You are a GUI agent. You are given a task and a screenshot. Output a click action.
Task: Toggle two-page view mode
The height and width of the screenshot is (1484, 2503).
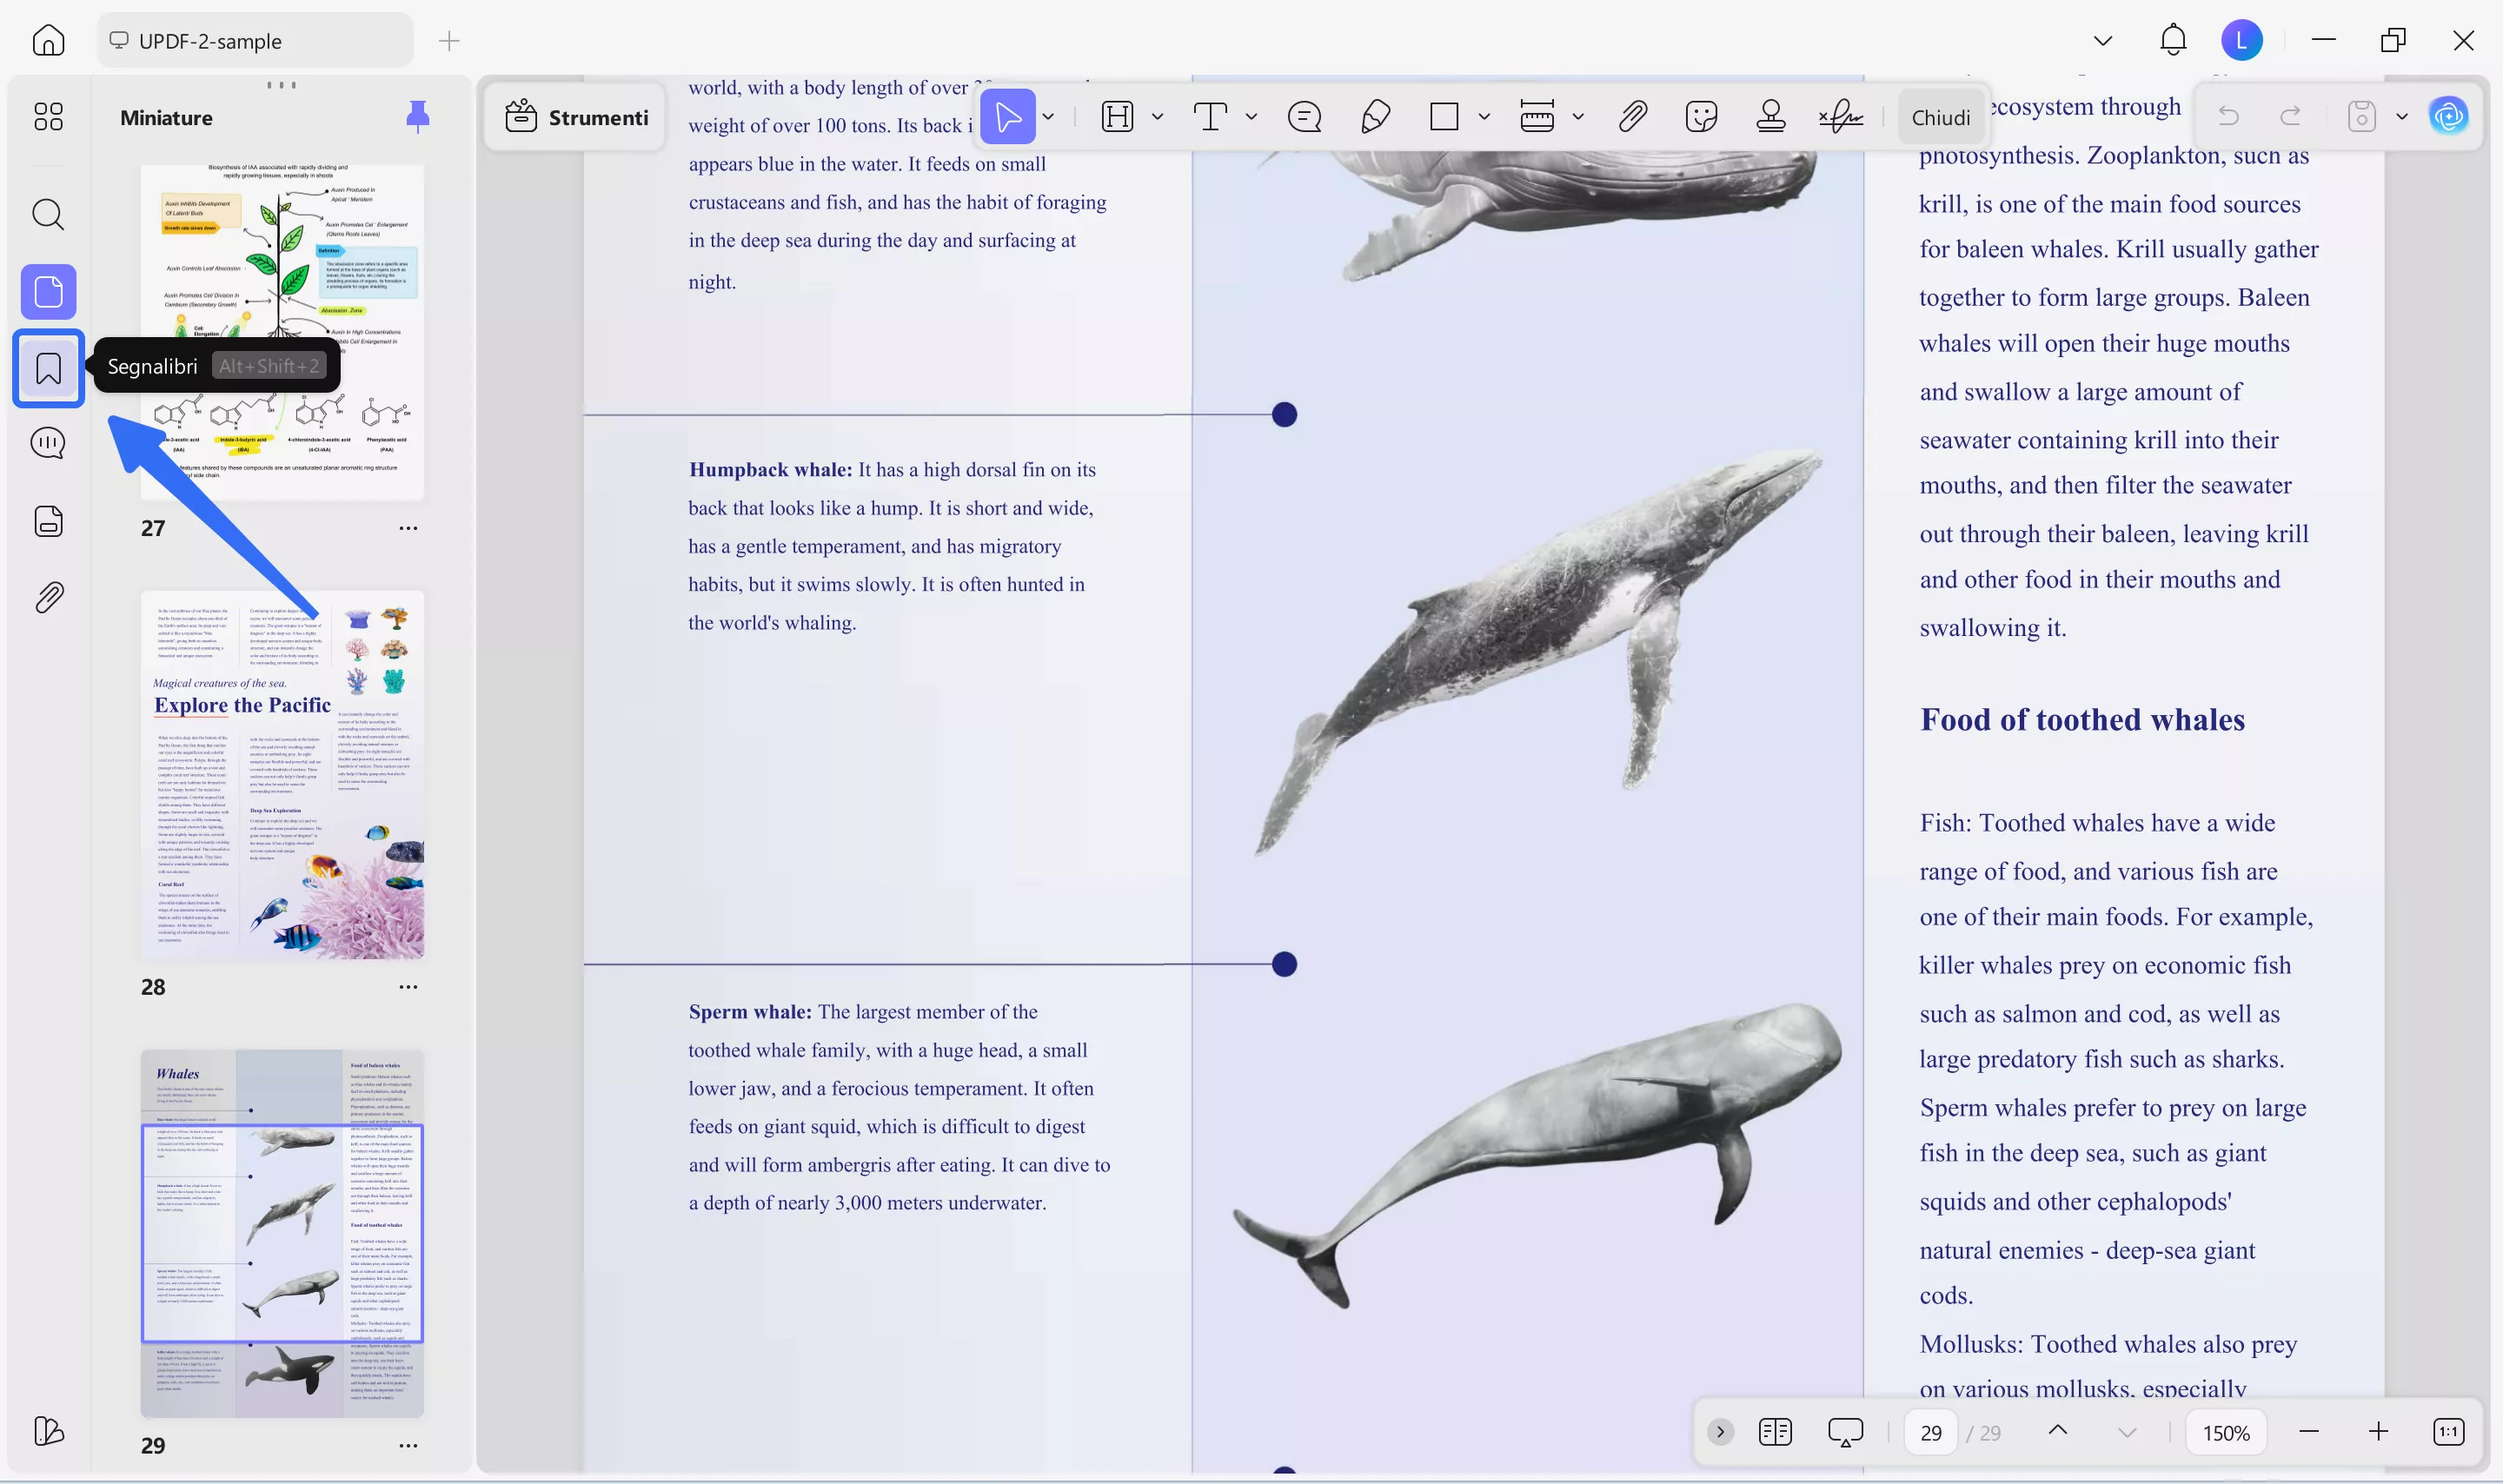coord(1775,1431)
